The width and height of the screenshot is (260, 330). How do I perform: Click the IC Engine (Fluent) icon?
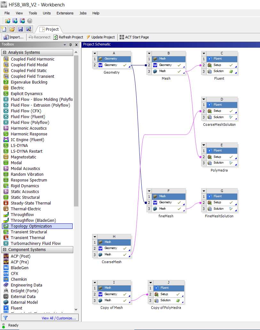6,140
